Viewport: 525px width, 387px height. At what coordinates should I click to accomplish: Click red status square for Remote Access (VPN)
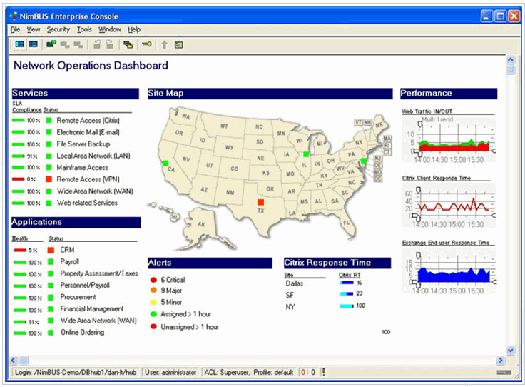(49, 179)
